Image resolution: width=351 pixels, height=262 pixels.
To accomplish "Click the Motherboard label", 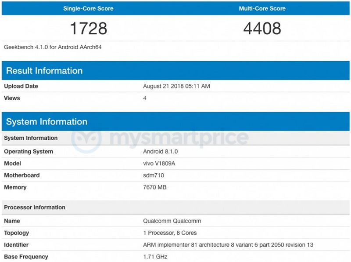I will (21, 175).
